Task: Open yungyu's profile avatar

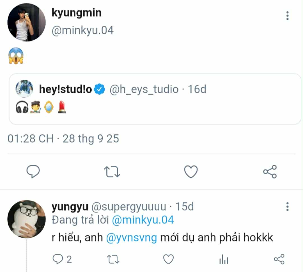Action: click(26, 219)
